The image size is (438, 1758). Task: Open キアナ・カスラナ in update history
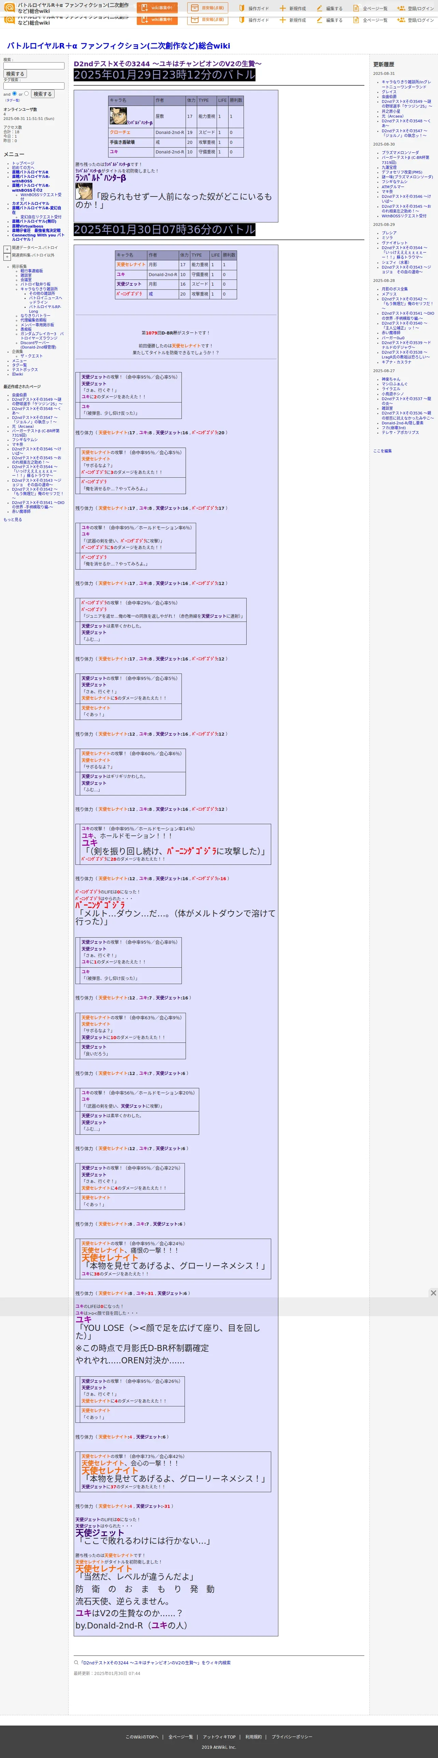pyautogui.click(x=396, y=363)
